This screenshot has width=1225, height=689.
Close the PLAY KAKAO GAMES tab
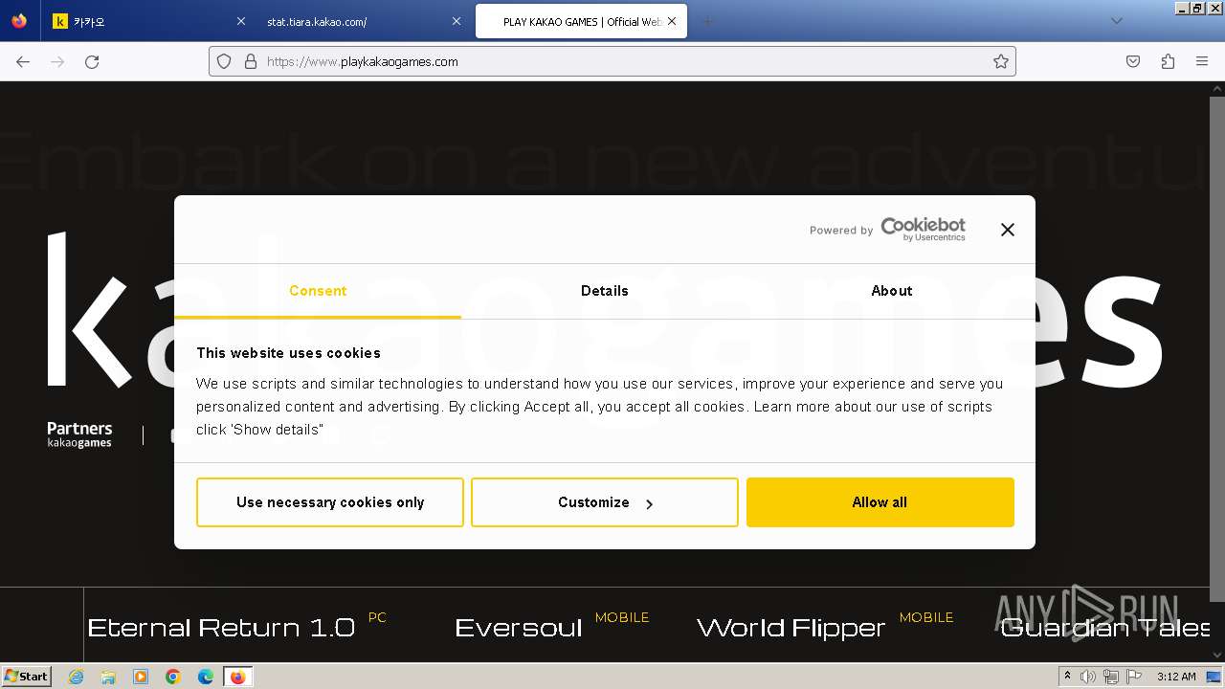[x=672, y=21]
